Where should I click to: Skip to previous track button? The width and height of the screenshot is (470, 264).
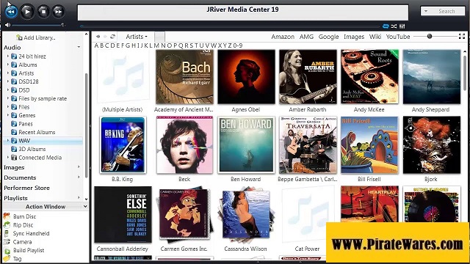[11, 12]
